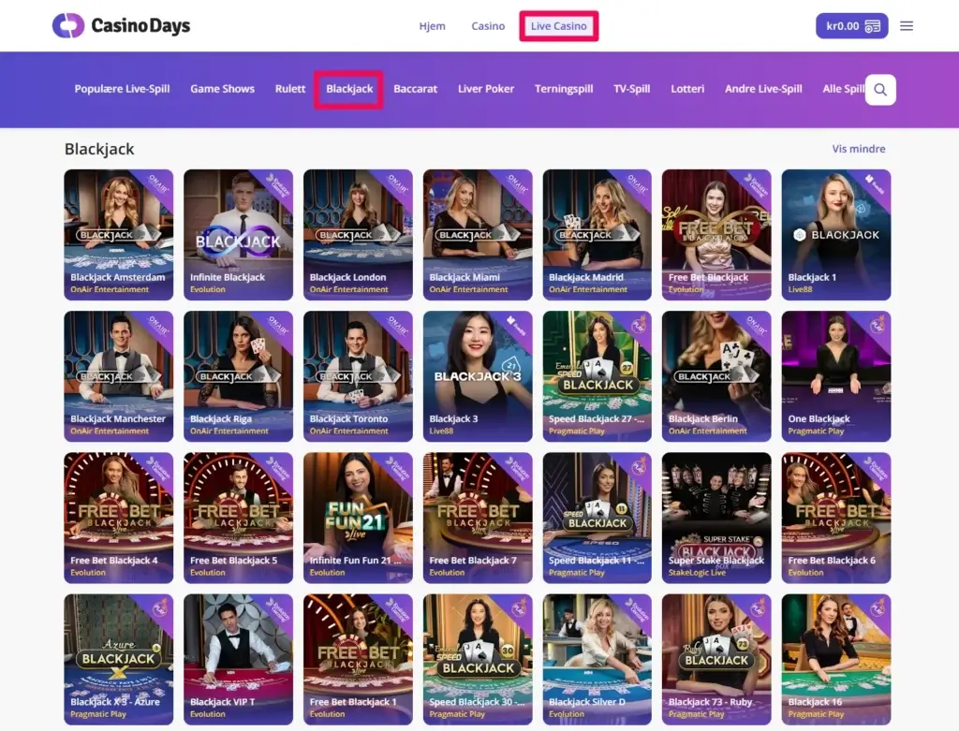
Task: Switch to Populære Live-Spill category
Action: pos(123,89)
